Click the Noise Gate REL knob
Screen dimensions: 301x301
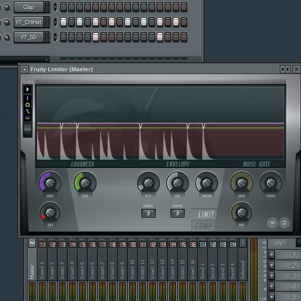[x=241, y=213]
